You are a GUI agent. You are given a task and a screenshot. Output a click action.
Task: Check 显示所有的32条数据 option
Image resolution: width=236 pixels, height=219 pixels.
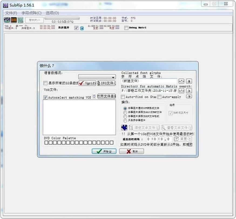[x=45, y=83]
